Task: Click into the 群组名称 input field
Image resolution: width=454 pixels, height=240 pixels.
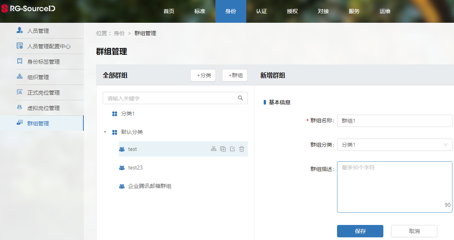Action: coord(395,121)
